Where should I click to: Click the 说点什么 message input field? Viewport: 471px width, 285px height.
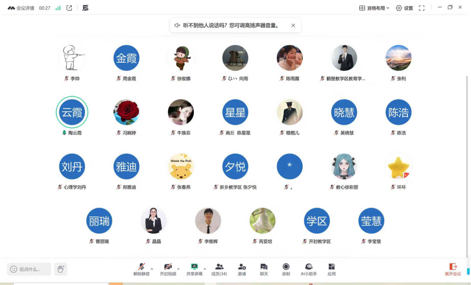click(x=30, y=269)
